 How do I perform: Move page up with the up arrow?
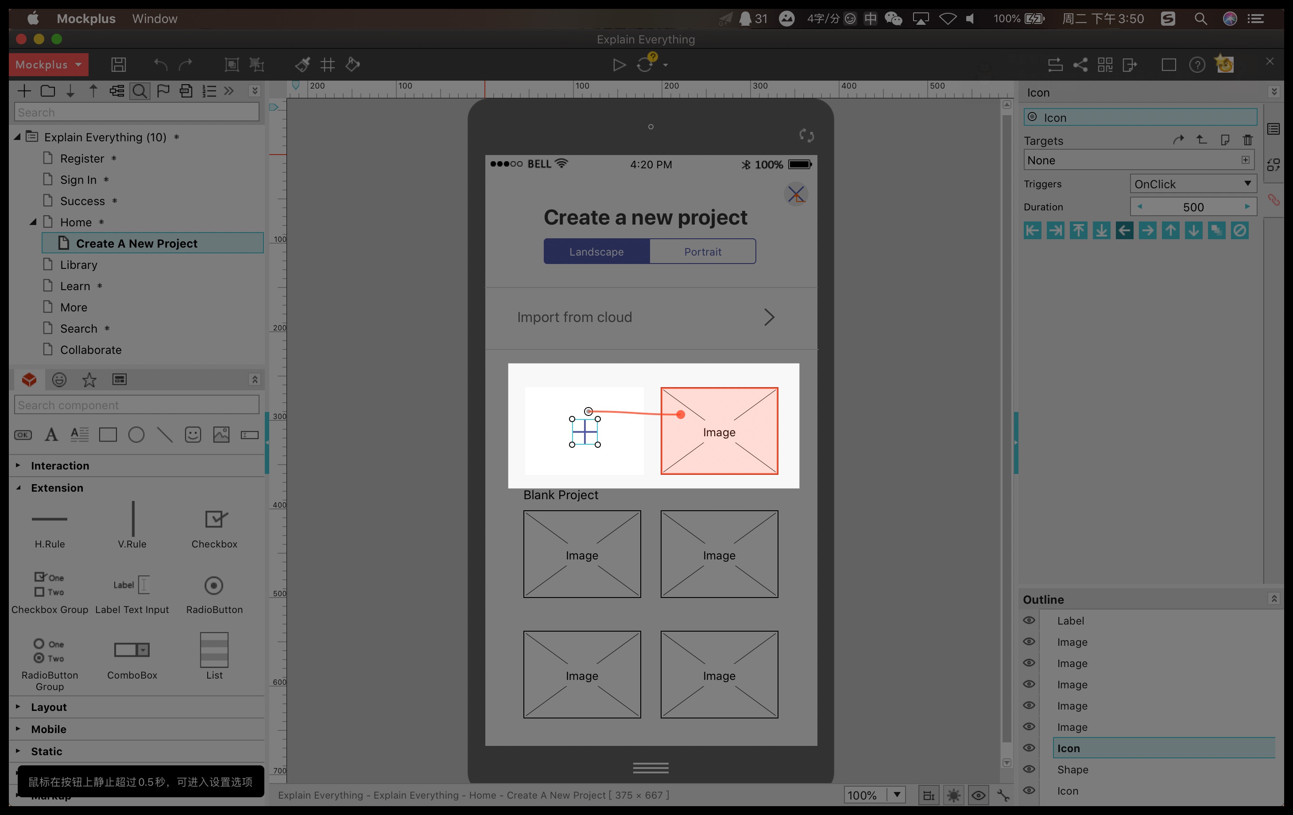(93, 91)
